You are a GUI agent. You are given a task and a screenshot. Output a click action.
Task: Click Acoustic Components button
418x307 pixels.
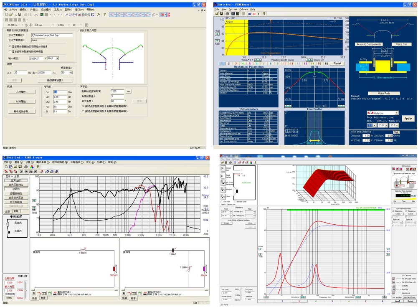click(x=369, y=44)
